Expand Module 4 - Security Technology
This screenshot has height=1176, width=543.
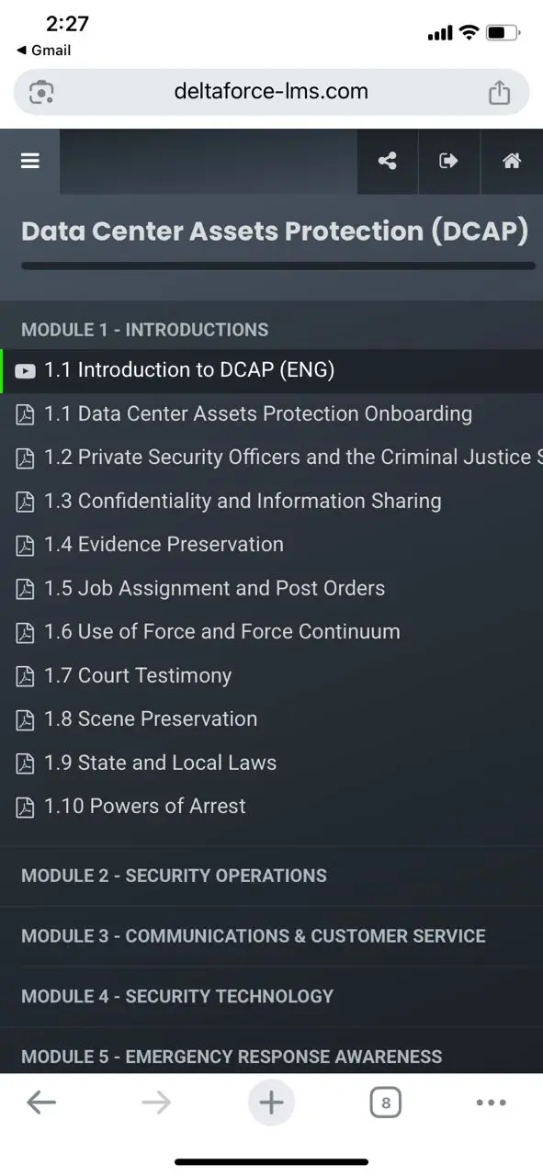(271, 996)
